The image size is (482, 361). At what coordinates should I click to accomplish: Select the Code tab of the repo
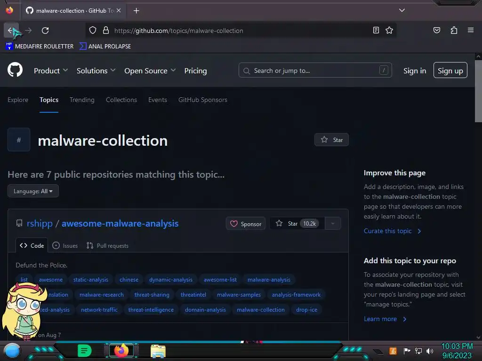tap(32, 245)
